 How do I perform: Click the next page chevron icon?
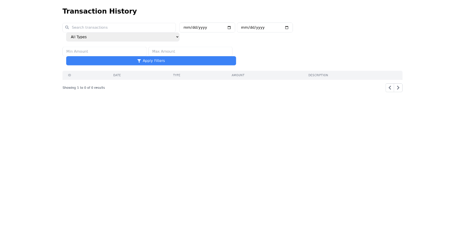[x=398, y=88]
